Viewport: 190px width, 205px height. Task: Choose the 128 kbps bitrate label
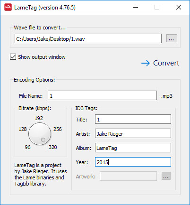(23, 129)
